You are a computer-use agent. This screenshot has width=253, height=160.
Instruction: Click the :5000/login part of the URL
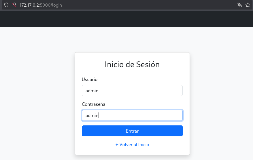pyautogui.click(x=50, y=5)
